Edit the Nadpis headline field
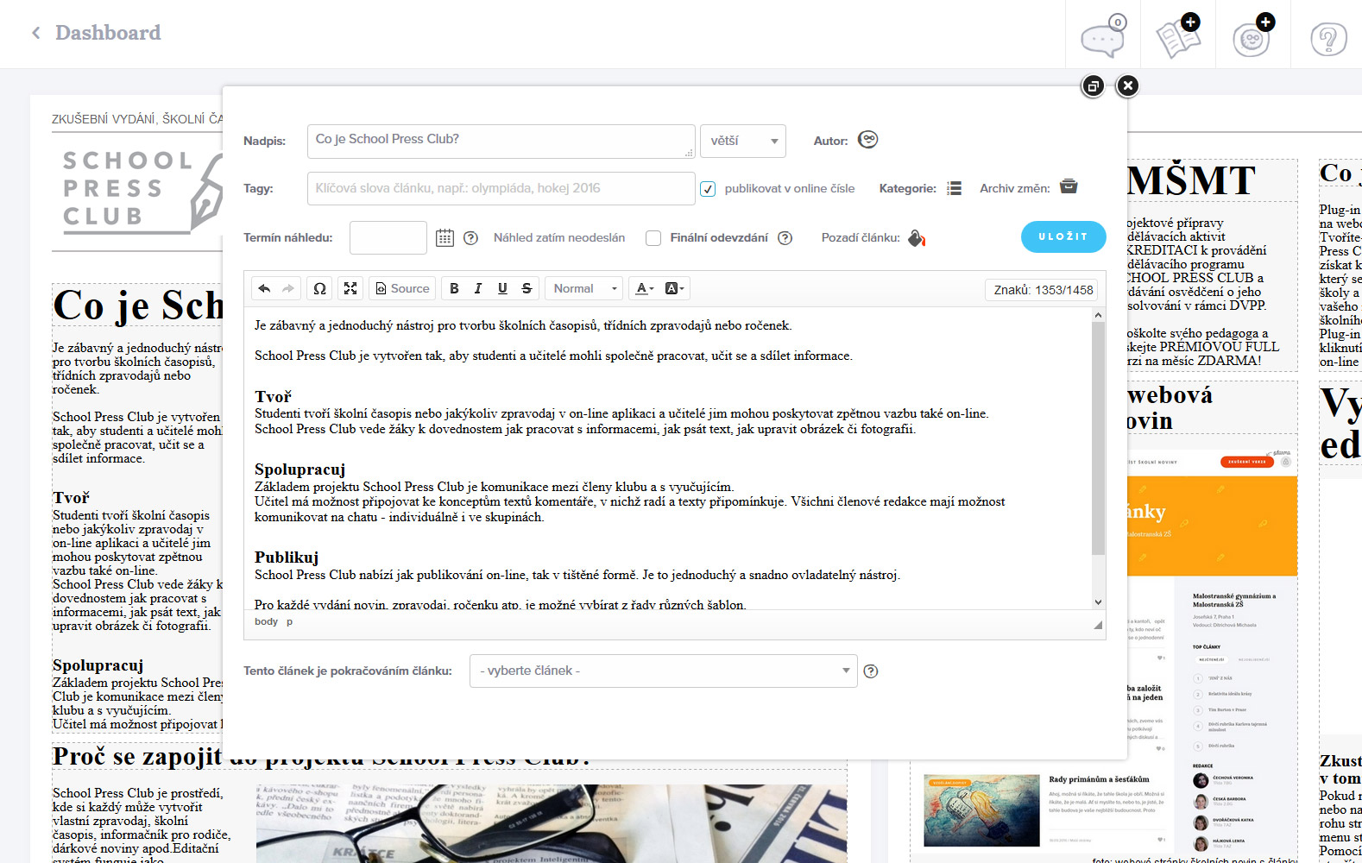This screenshot has width=1362, height=863. [501, 141]
